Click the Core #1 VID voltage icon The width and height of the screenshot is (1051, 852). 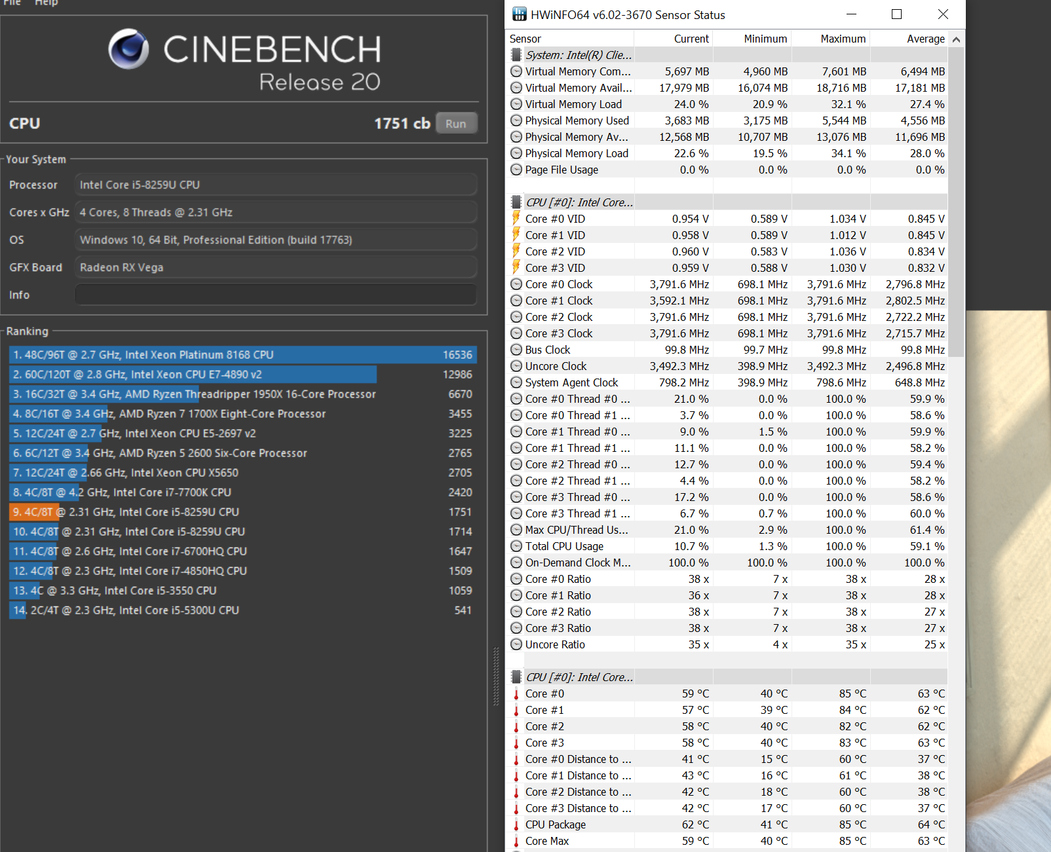516,234
